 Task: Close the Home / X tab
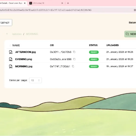62,3
